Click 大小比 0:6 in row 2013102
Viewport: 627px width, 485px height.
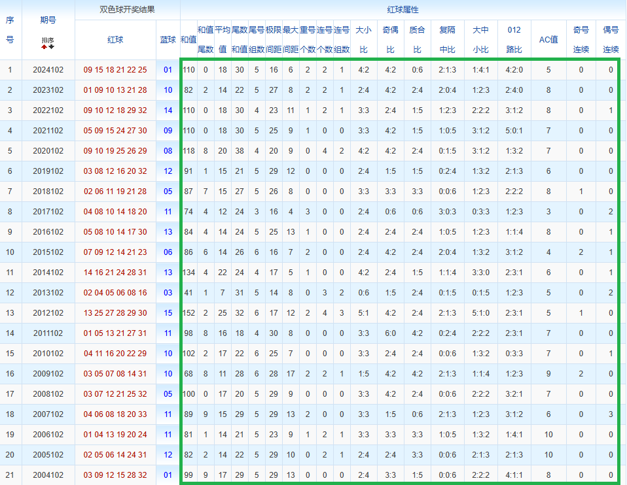[363, 293]
